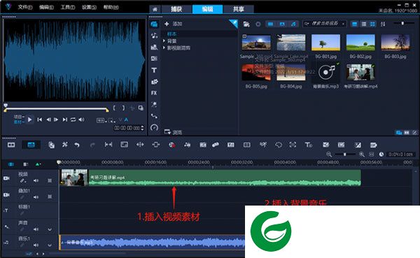Click the 添加 add folder button
The height and width of the screenshot is (258, 420).
tap(174, 24)
